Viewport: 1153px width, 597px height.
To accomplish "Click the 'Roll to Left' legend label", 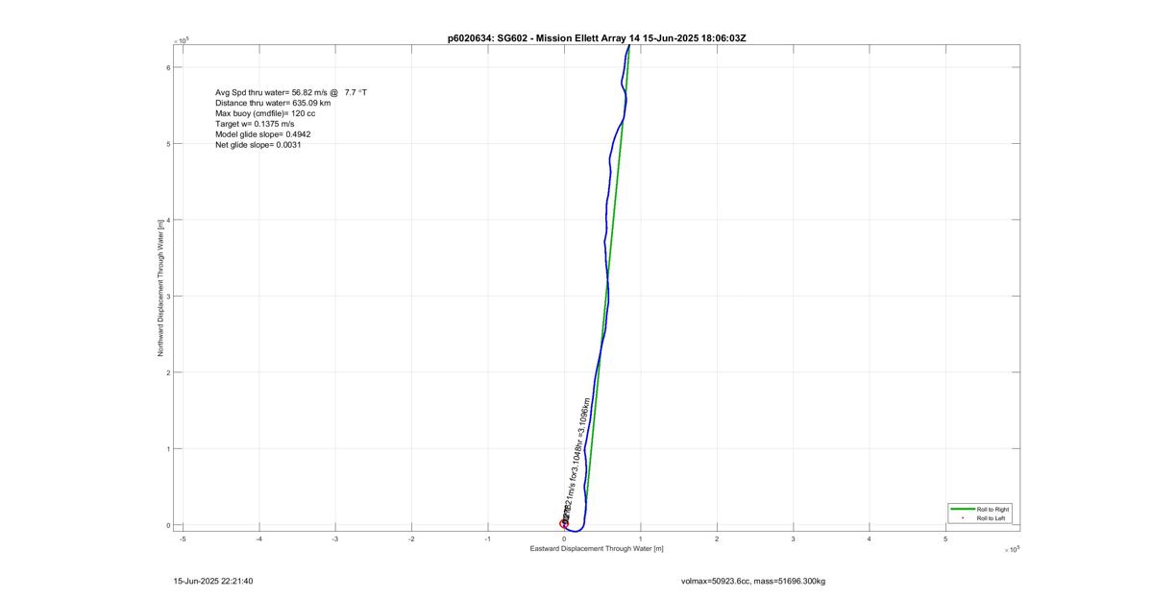I will tap(992, 518).
